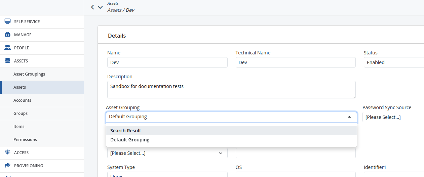Click the Search Result header in the list

[231, 131]
